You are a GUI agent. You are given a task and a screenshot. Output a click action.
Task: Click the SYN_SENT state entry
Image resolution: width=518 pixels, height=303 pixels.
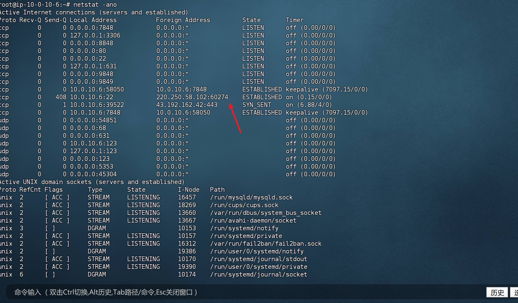(x=256, y=105)
